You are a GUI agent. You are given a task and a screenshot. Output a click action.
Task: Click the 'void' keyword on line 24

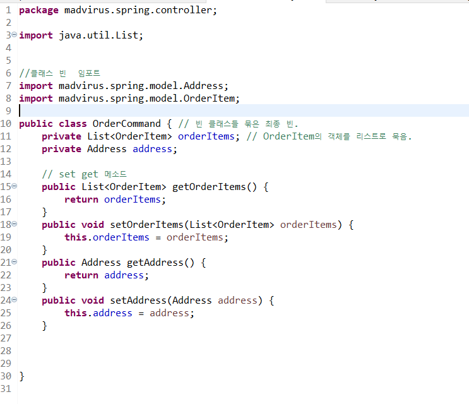pos(93,300)
